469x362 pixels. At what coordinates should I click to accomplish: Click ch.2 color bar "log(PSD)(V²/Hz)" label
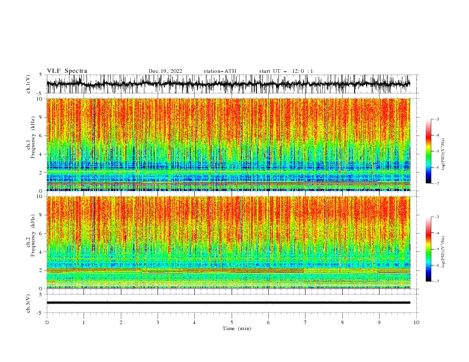click(444, 252)
